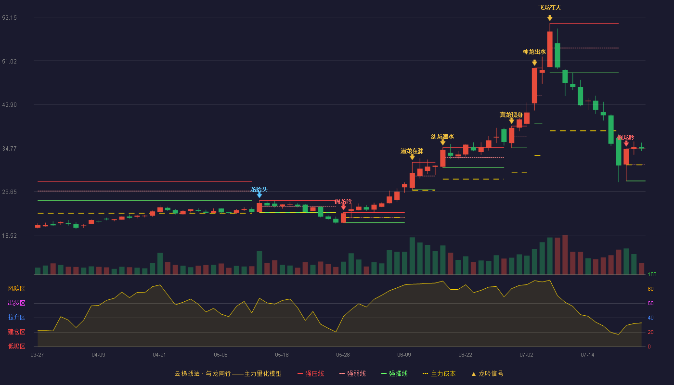Screen dimensions: 674x385
Task: Click the 神龙出水 signal arrow marker
Action: click(534, 63)
